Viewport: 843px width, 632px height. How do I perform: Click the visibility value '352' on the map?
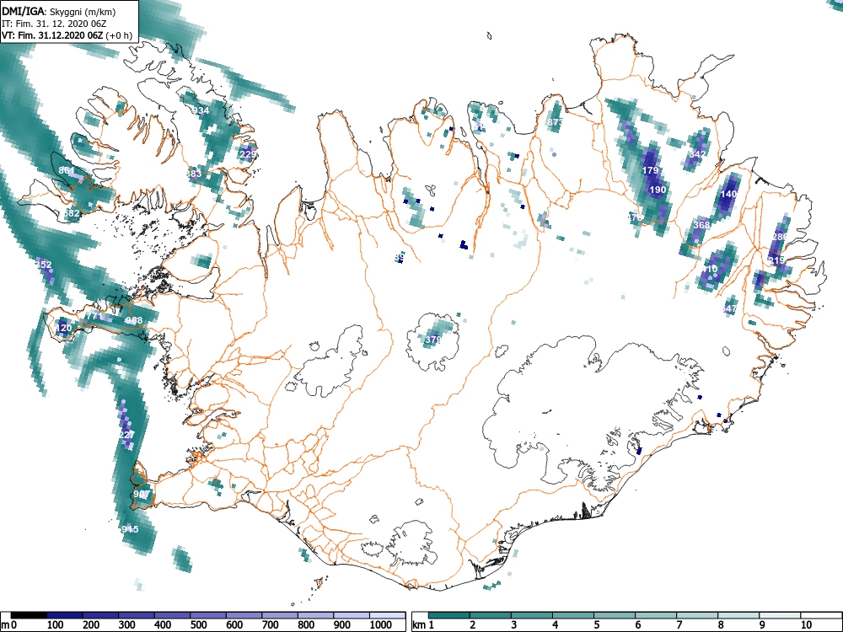tap(44, 265)
